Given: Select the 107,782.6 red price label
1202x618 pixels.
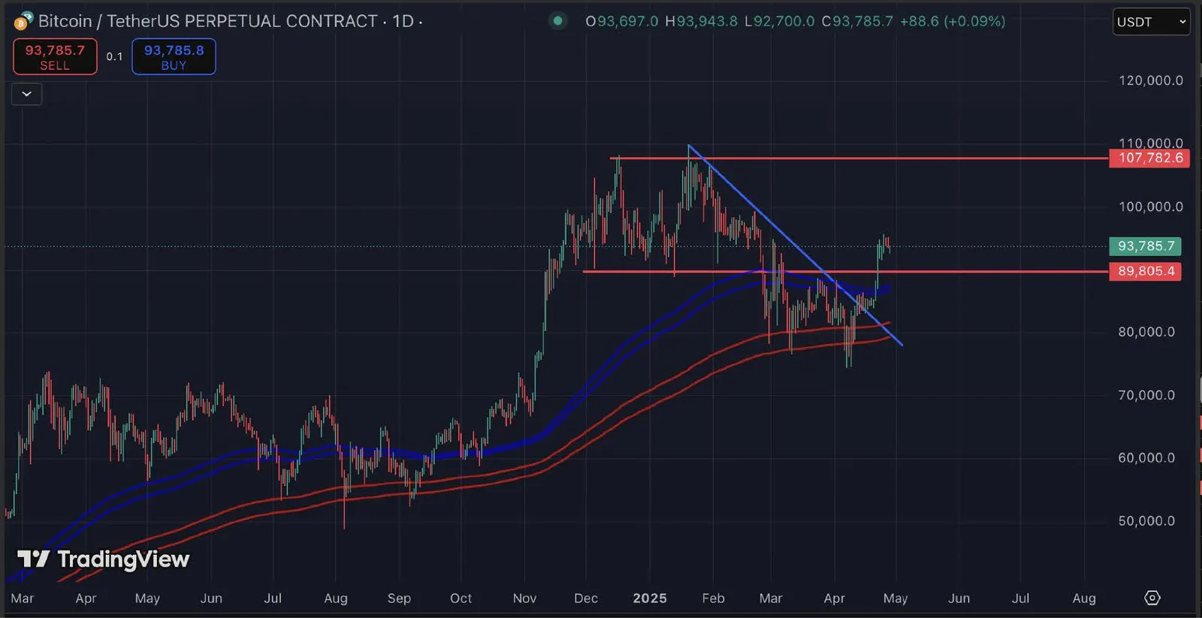Looking at the screenshot, I should tap(1149, 158).
